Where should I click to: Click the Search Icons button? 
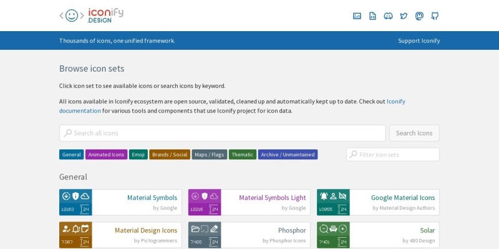414,133
